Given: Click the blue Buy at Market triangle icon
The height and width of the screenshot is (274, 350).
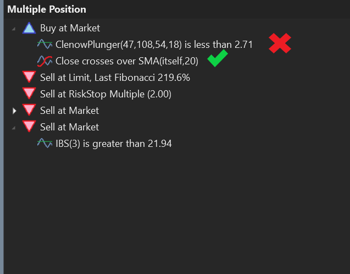Looking at the screenshot, I should pyautogui.click(x=29, y=28).
